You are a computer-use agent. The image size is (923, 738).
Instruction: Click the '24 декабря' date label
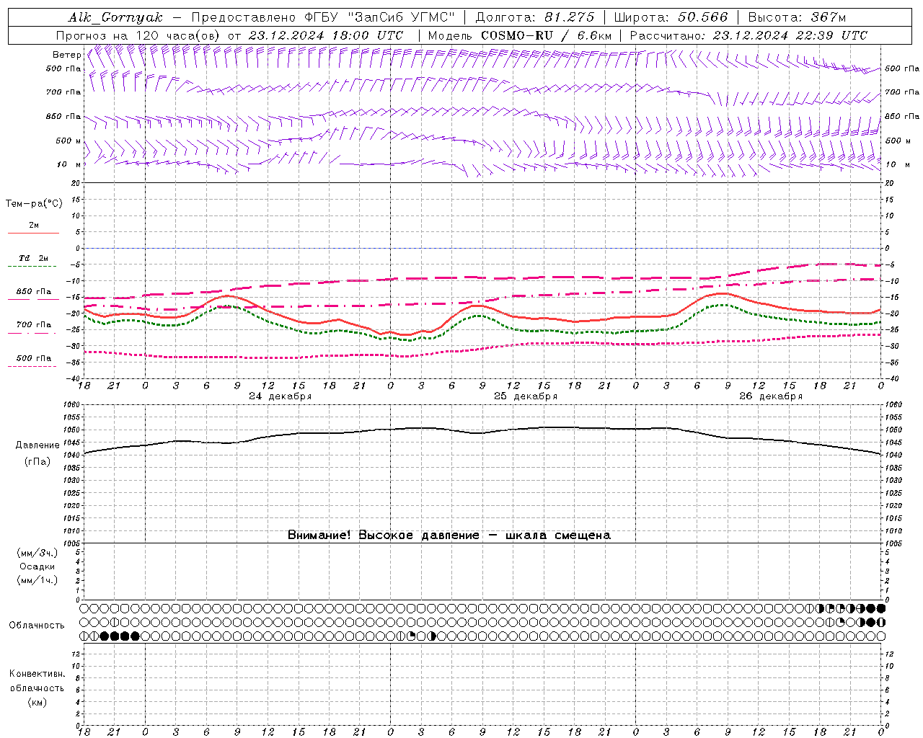click(281, 396)
